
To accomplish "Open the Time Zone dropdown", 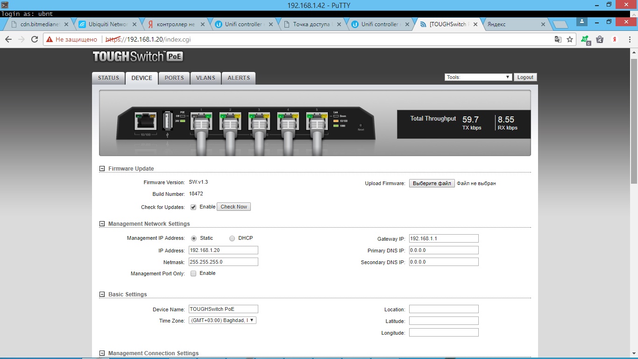I will pos(222,321).
